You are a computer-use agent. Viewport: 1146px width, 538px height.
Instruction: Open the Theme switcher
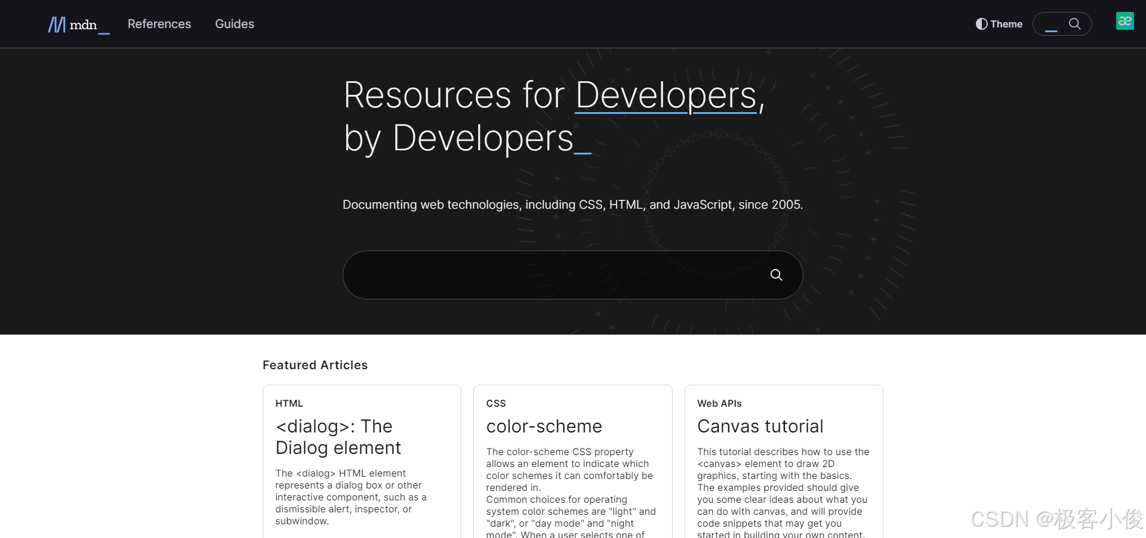point(999,24)
